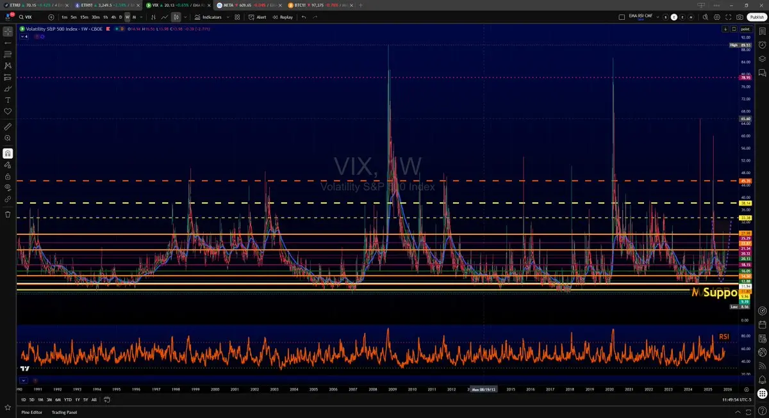The image size is (769, 418).
Task: Open chart settings gear icon
Action: point(717,17)
